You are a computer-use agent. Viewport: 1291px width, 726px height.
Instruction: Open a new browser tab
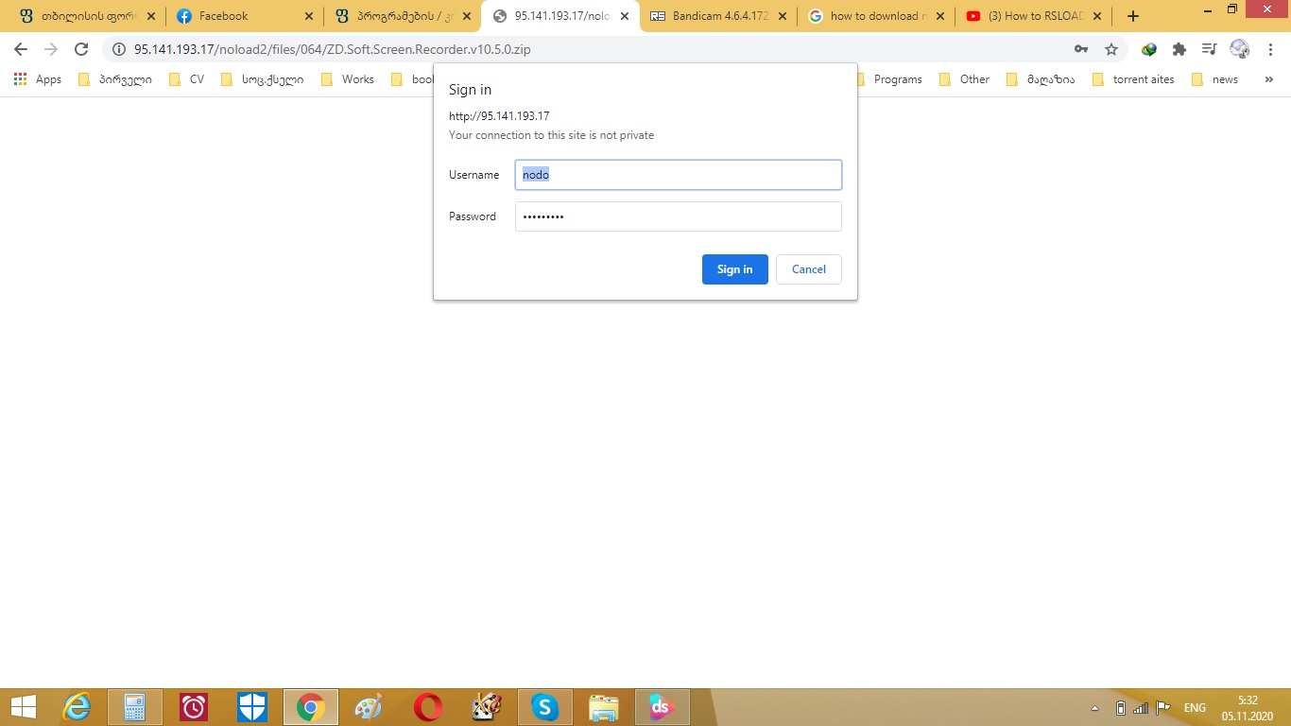pos(1133,16)
